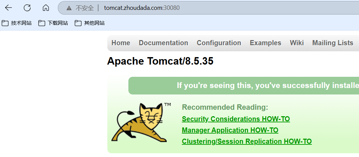Click the Tomcat cat logo image
359x157 pixels.
tap(139, 122)
